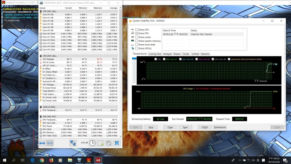Click Core #0 Clock sensor row icon
Image resolution: width=291 pixels, height=164 pixels.
(41, 34)
